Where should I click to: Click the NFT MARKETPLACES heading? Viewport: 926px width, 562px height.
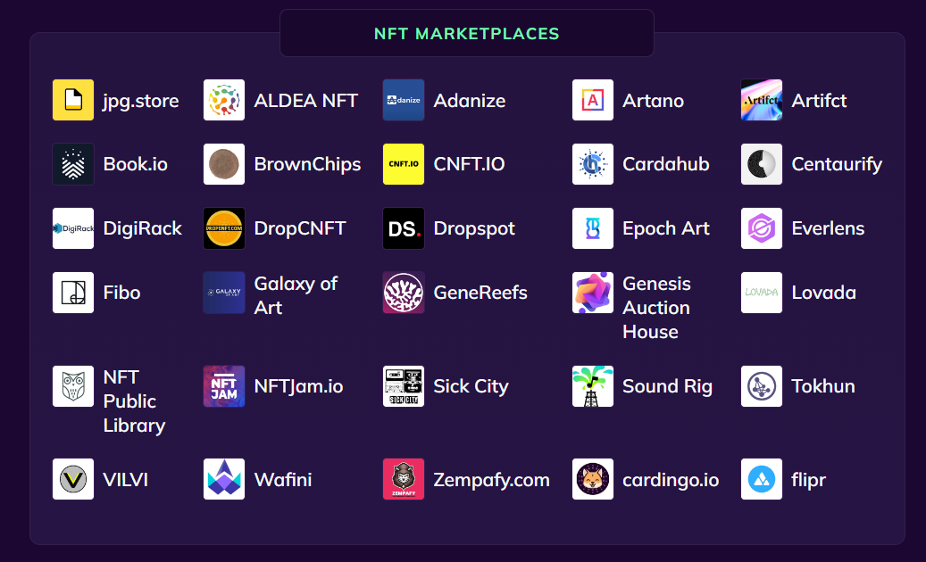(466, 34)
